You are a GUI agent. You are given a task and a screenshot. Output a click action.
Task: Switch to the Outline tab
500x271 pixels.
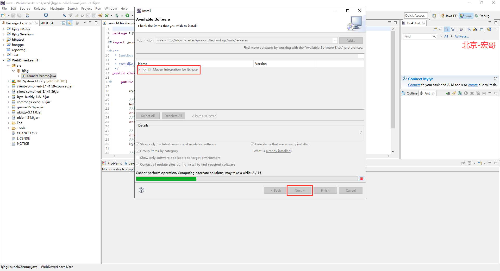pyautogui.click(x=410, y=93)
